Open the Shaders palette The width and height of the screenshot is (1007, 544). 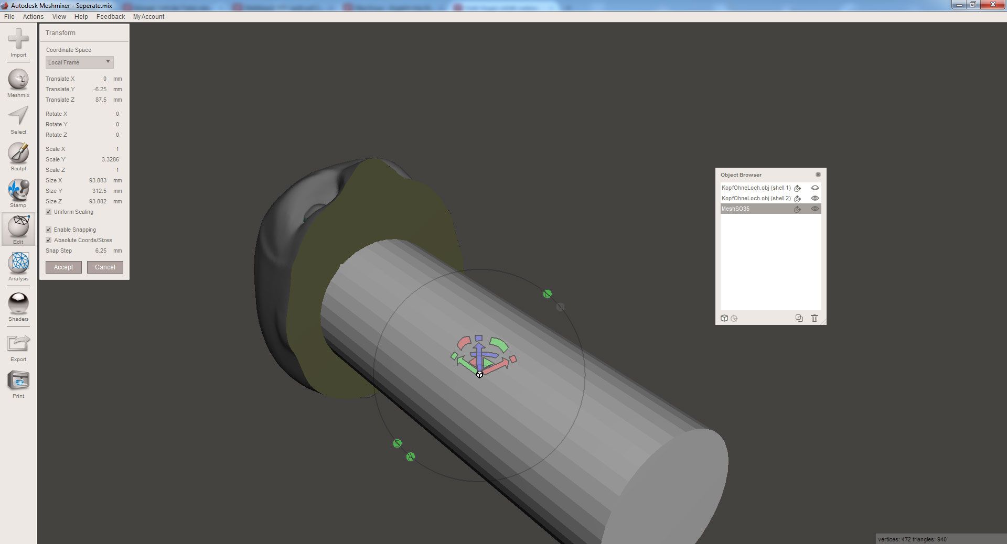[x=18, y=307]
